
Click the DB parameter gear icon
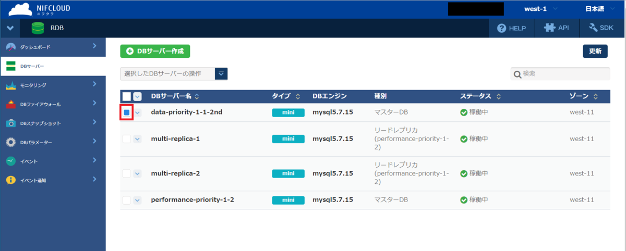pos(11,142)
